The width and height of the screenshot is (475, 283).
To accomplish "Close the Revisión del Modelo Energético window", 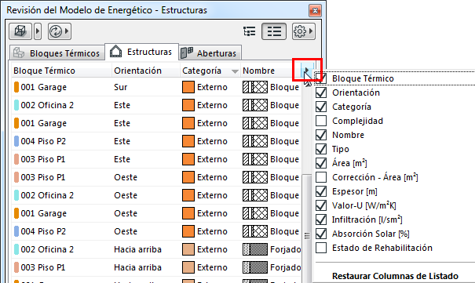I will click(x=315, y=11).
